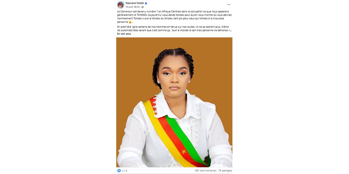
Task: Click the 19 avril, 08:35 timestamp
Action: (133, 7)
